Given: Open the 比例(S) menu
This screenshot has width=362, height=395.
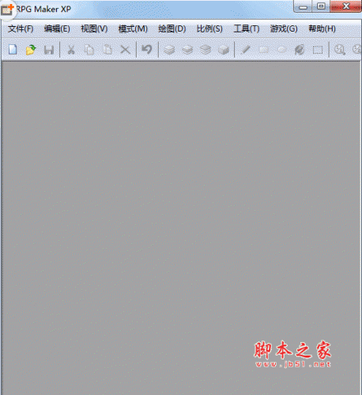Looking at the screenshot, I should pos(209,28).
